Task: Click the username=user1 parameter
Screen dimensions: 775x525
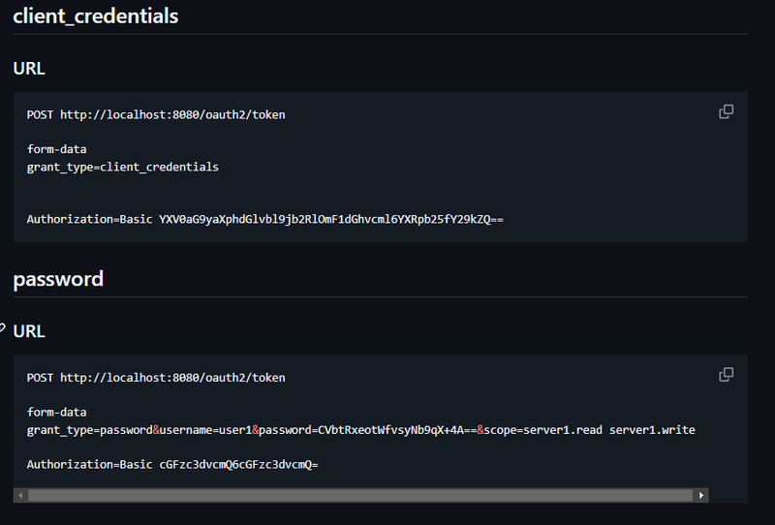Action: tap(205, 430)
